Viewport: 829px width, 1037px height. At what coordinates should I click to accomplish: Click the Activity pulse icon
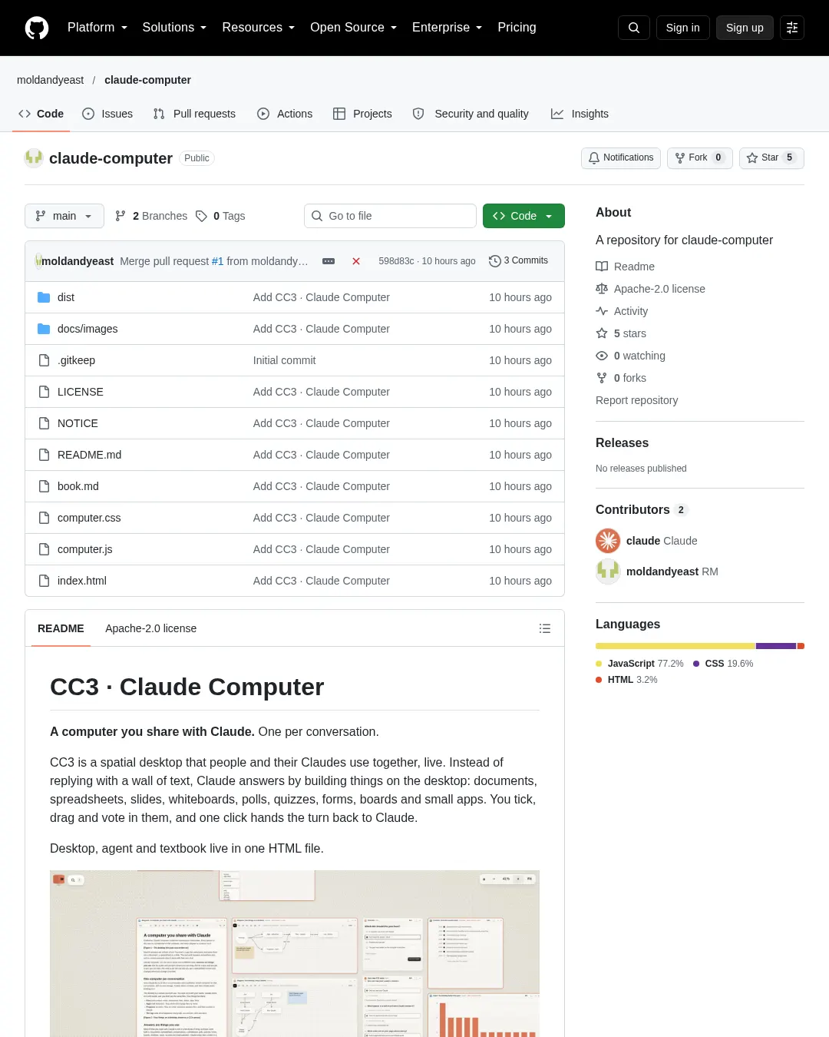[x=602, y=311]
